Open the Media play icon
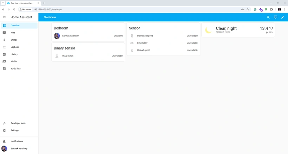Viewport: 288px width, 154px height. coord(4,61)
